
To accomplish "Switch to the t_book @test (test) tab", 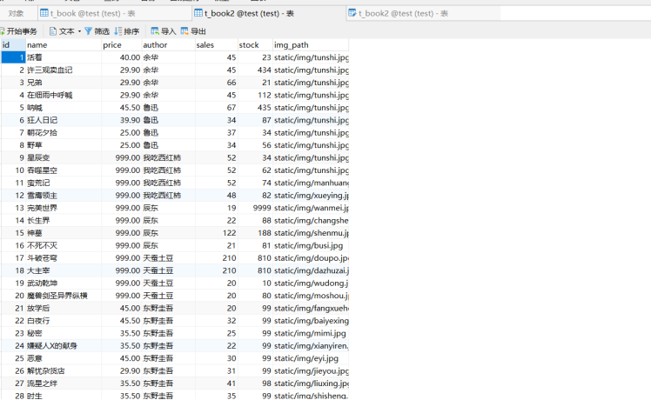I will (x=115, y=13).
